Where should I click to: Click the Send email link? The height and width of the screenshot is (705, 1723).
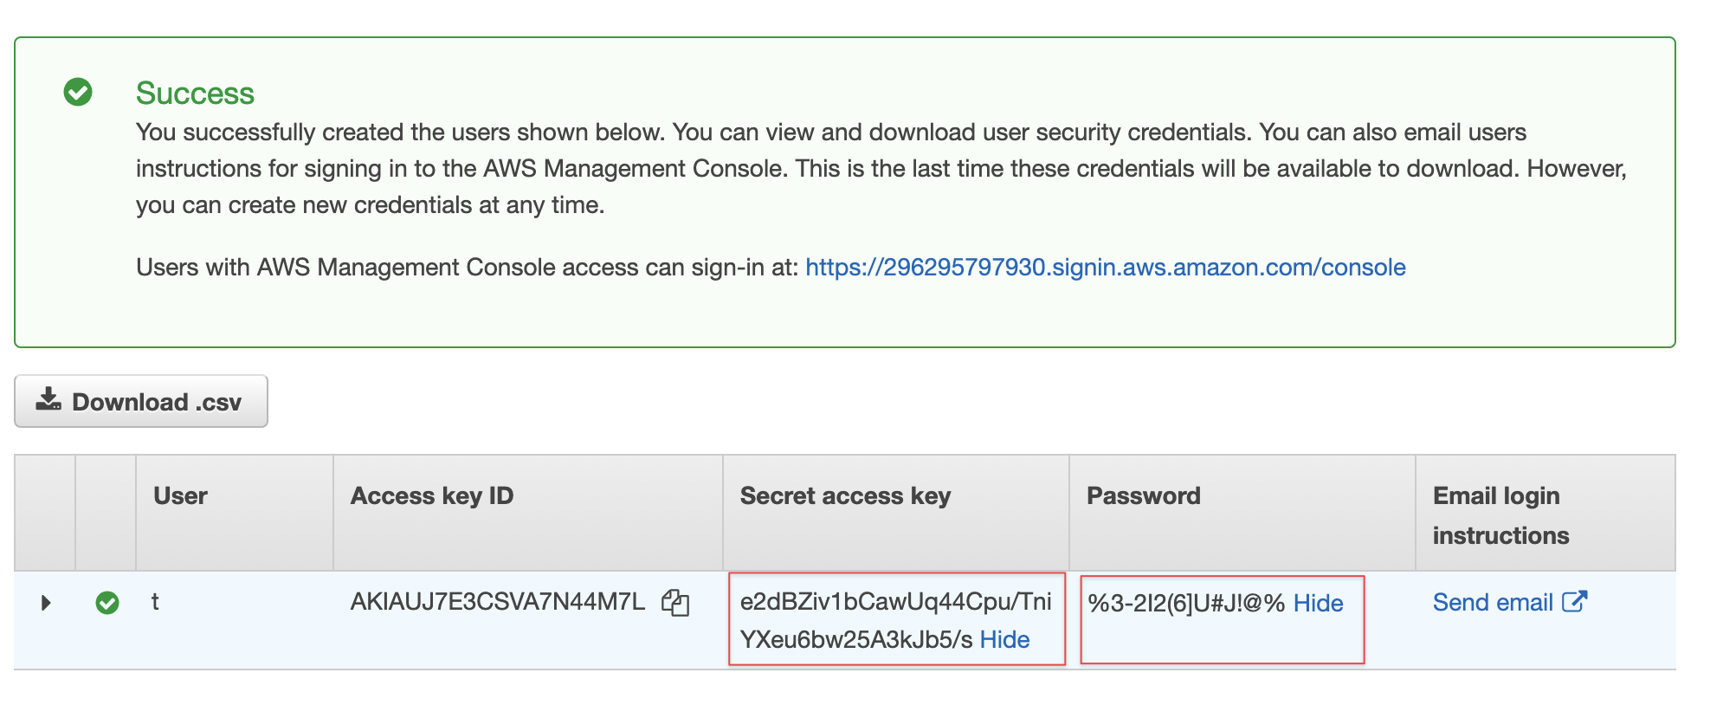(x=1492, y=603)
